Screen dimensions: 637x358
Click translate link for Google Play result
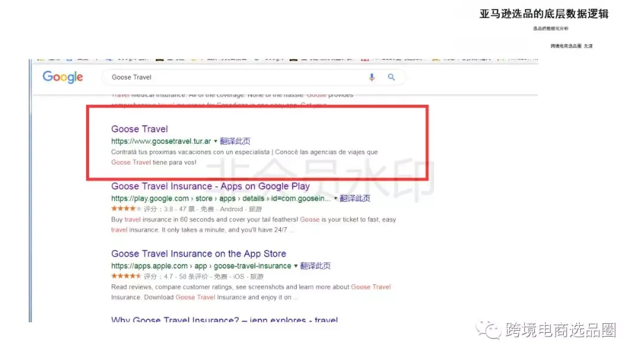coord(355,198)
